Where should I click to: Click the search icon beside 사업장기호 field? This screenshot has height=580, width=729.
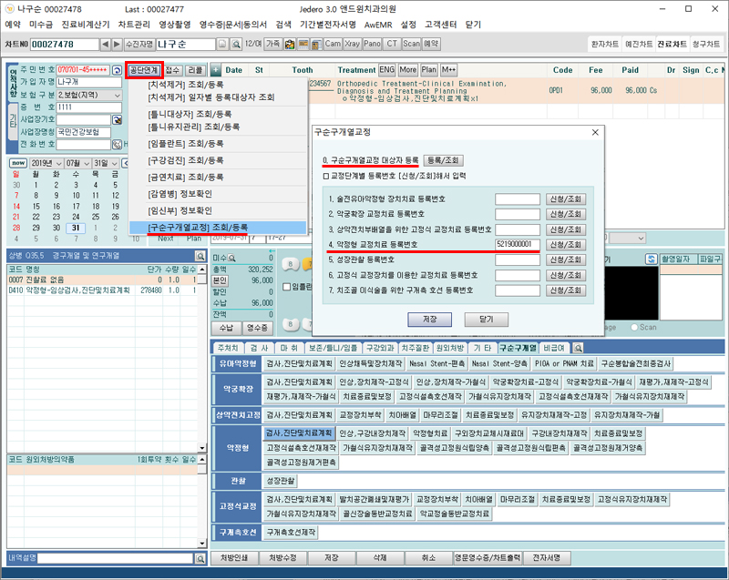tap(118, 119)
